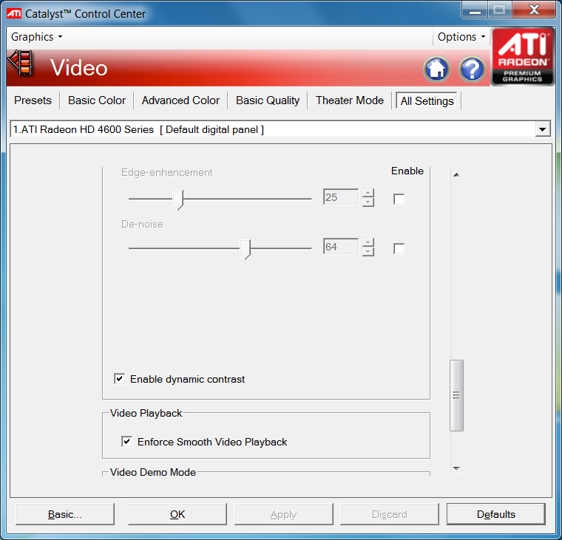Increase the De-noise value with the up arrow
This screenshot has height=540, width=562.
tap(368, 242)
